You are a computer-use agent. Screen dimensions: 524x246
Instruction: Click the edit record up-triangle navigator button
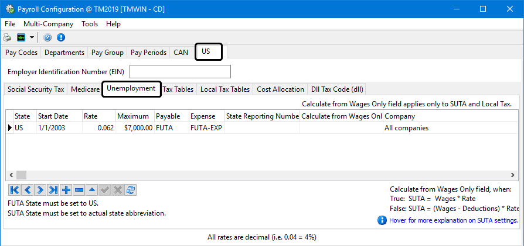pos(92,190)
